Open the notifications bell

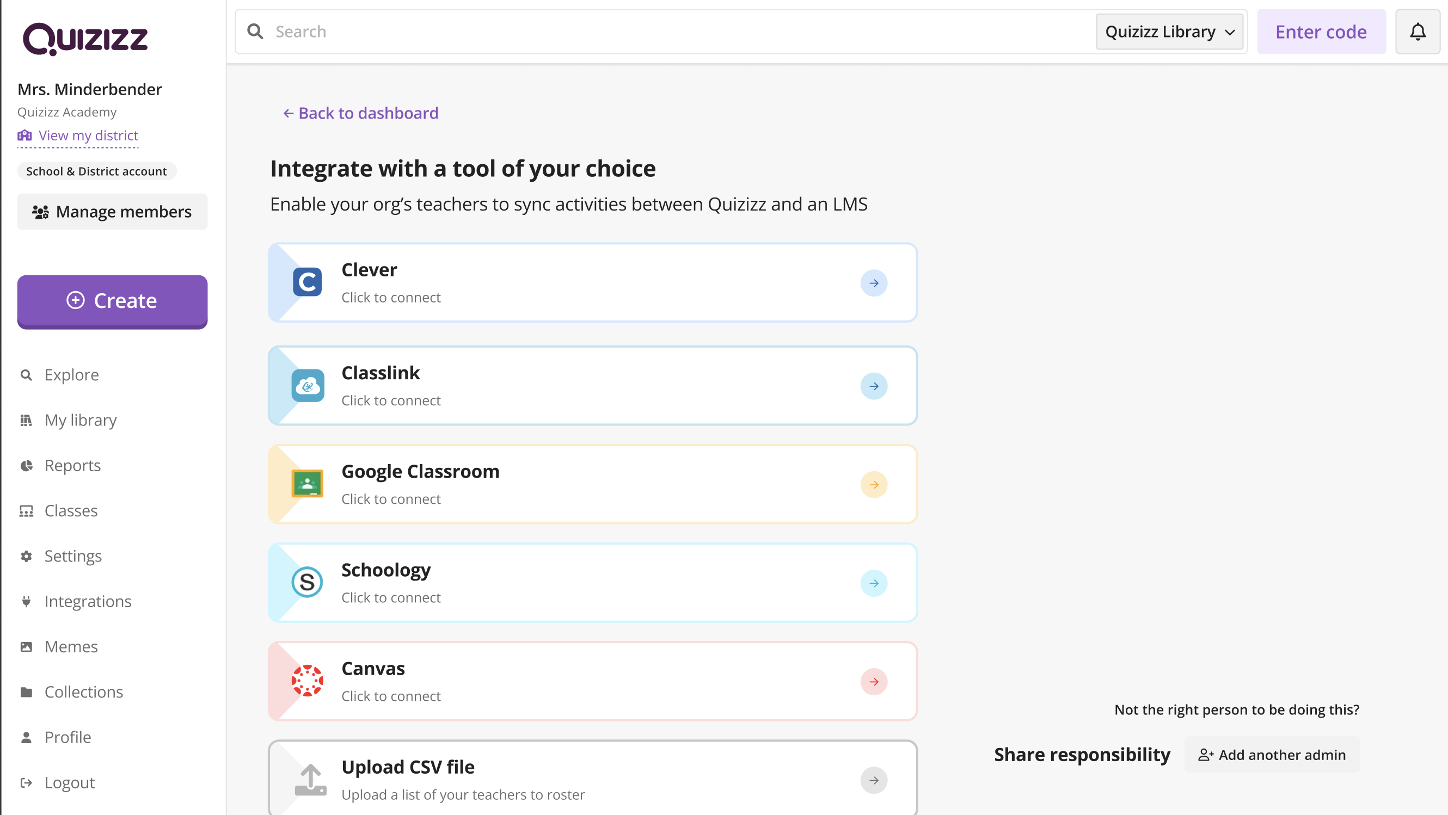pos(1418,32)
